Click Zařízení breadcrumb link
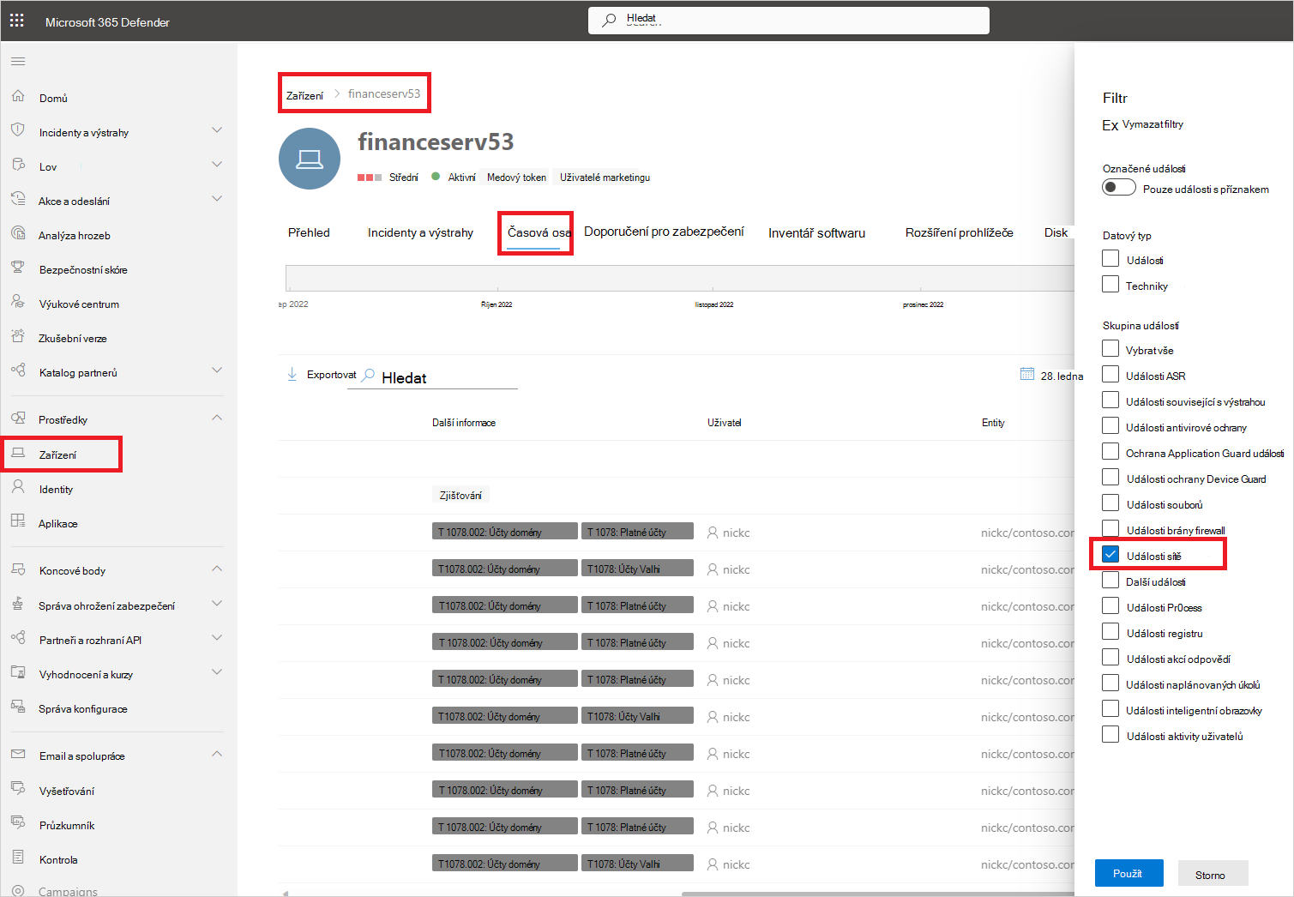1294x897 pixels. coord(304,95)
